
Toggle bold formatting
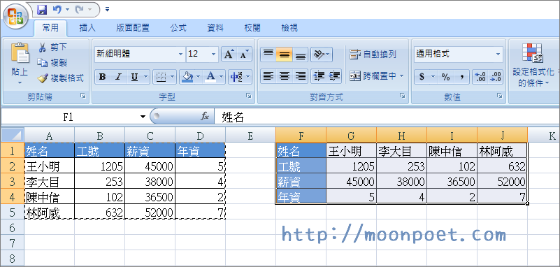[103, 76]
